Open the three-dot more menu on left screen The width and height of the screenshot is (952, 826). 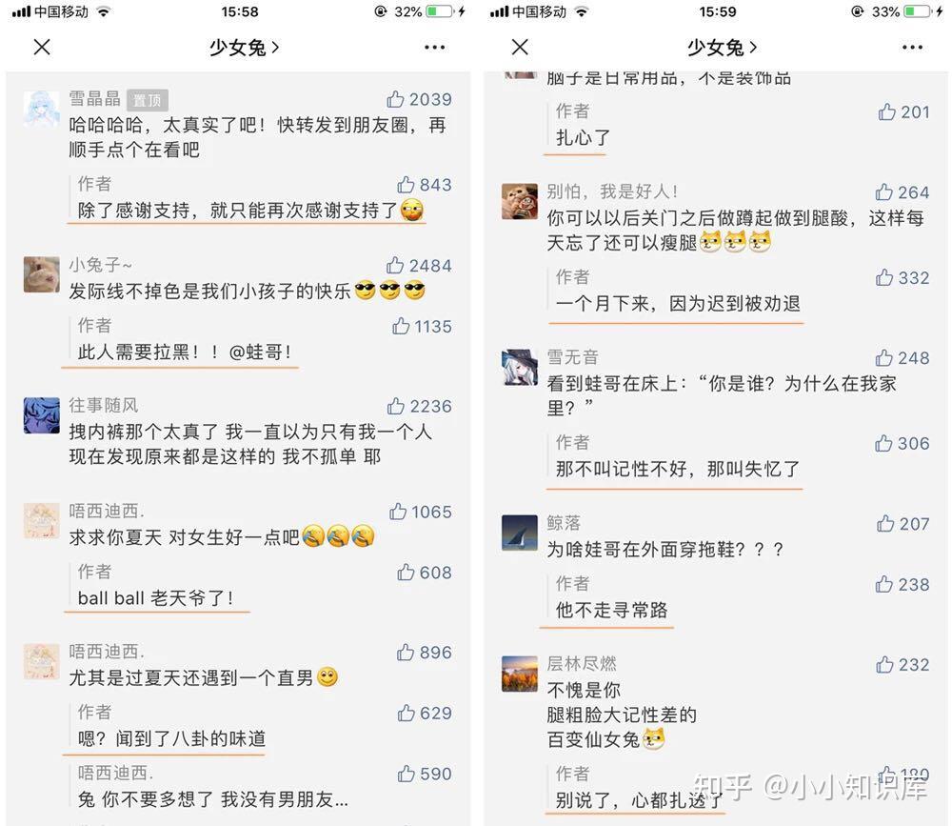tap(435, 47)
